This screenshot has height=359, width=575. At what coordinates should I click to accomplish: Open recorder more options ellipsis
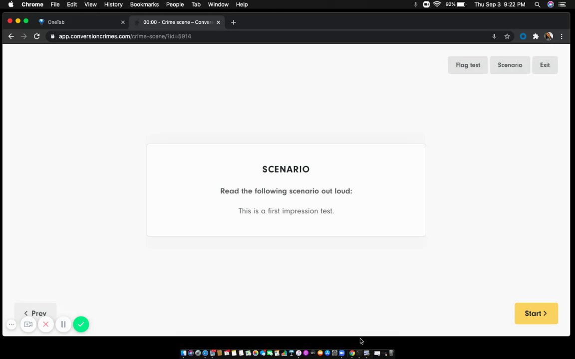point(11,324)
